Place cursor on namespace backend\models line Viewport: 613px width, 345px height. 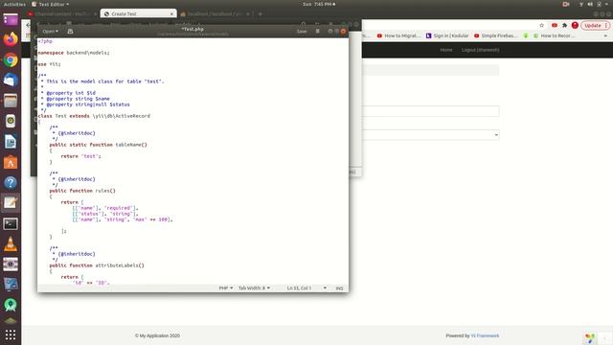point(74,53)
